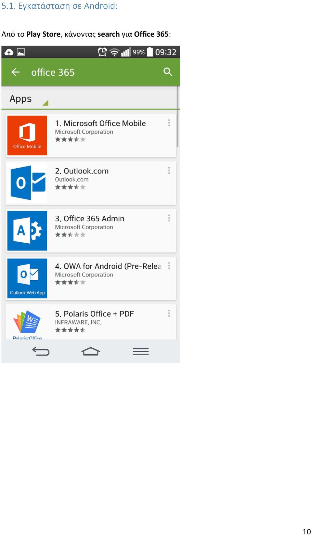This screenshot has height=535, width=312.
Task: Open overflow menu for Microsoft Office Mobile
Action: (x=169, y=123)
